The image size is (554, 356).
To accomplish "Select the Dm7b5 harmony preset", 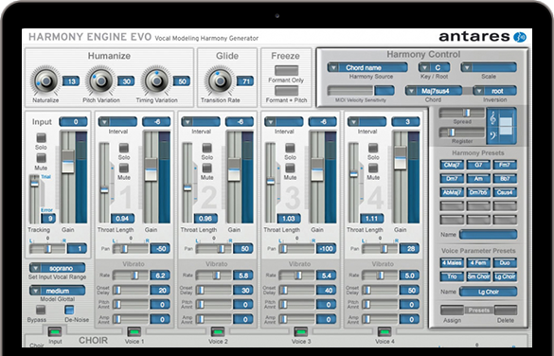I will point(478,192).
